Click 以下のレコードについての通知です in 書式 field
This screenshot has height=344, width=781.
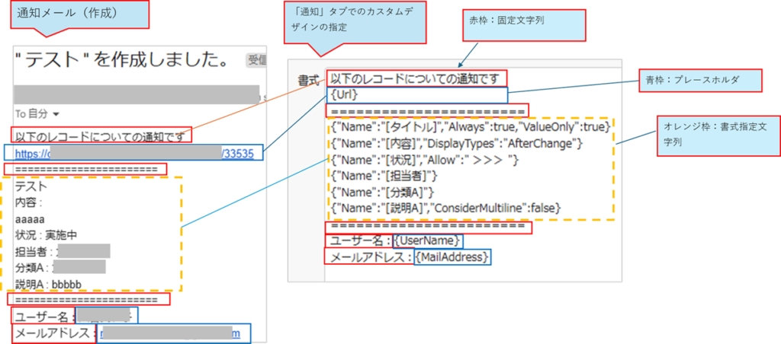coord(416,78)
